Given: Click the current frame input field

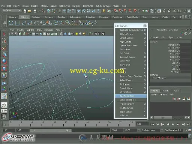Looking at the screenshot, I should 142,124.
